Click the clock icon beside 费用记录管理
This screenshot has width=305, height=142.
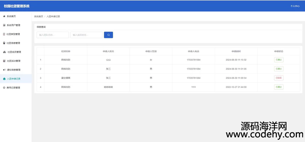click(4, 88)
